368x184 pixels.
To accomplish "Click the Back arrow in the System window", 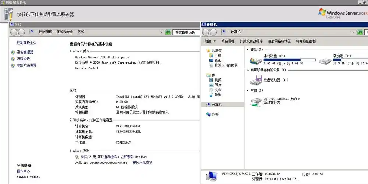I will 14,32.
